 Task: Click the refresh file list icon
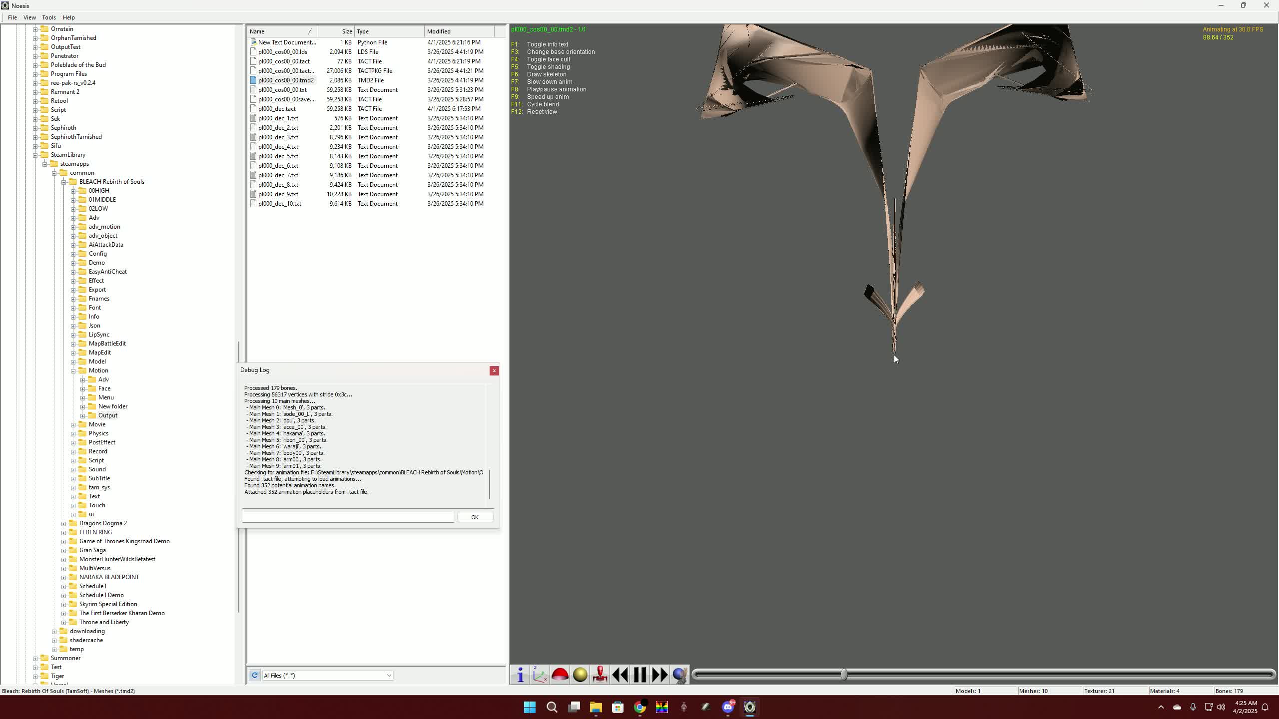pos(255,676)
